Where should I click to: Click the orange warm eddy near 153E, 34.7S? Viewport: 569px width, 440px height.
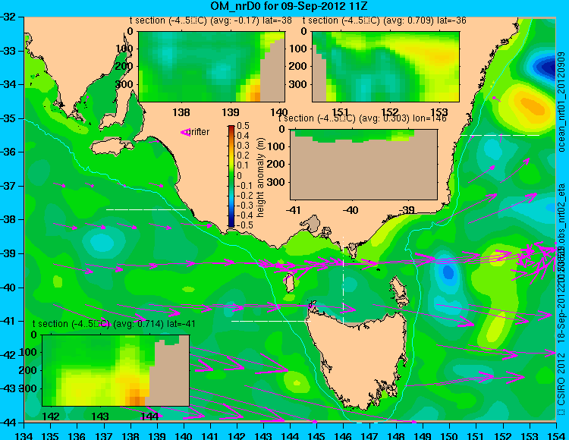(533, 105)
